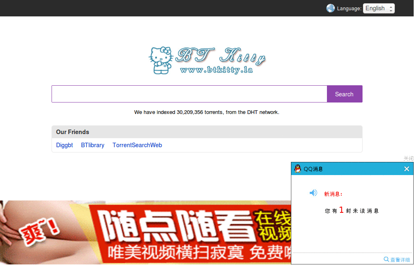The width and height of the screenshot is (419, 271).
Task: Click the magnifier icon next to 查看详细
Action: [386, 259]
